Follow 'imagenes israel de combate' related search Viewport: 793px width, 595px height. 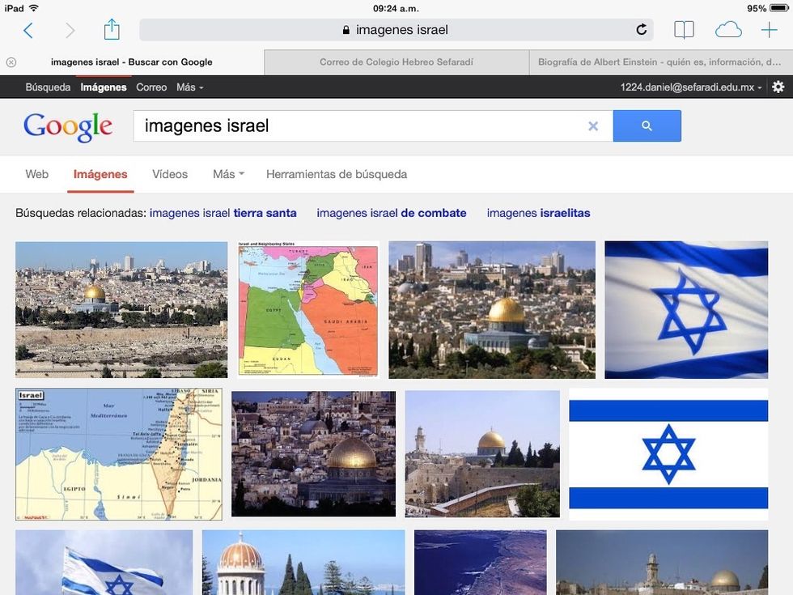tap(392, 213)
